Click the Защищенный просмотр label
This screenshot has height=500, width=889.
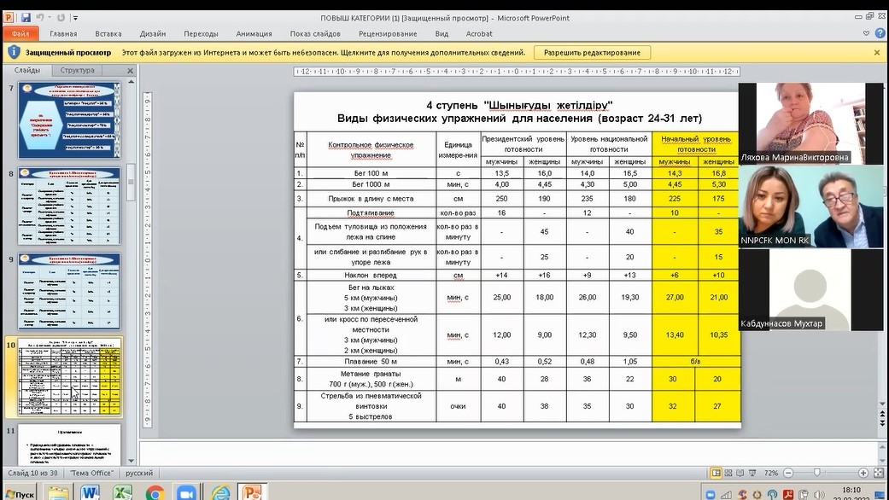point(68,53)
